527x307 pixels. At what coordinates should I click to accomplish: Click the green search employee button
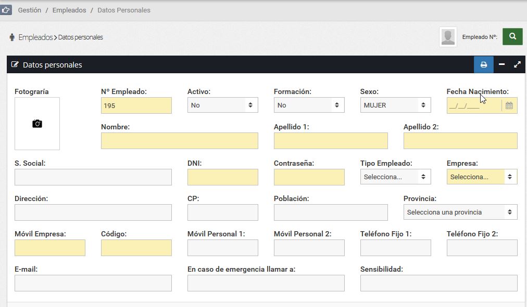[512, 36]
